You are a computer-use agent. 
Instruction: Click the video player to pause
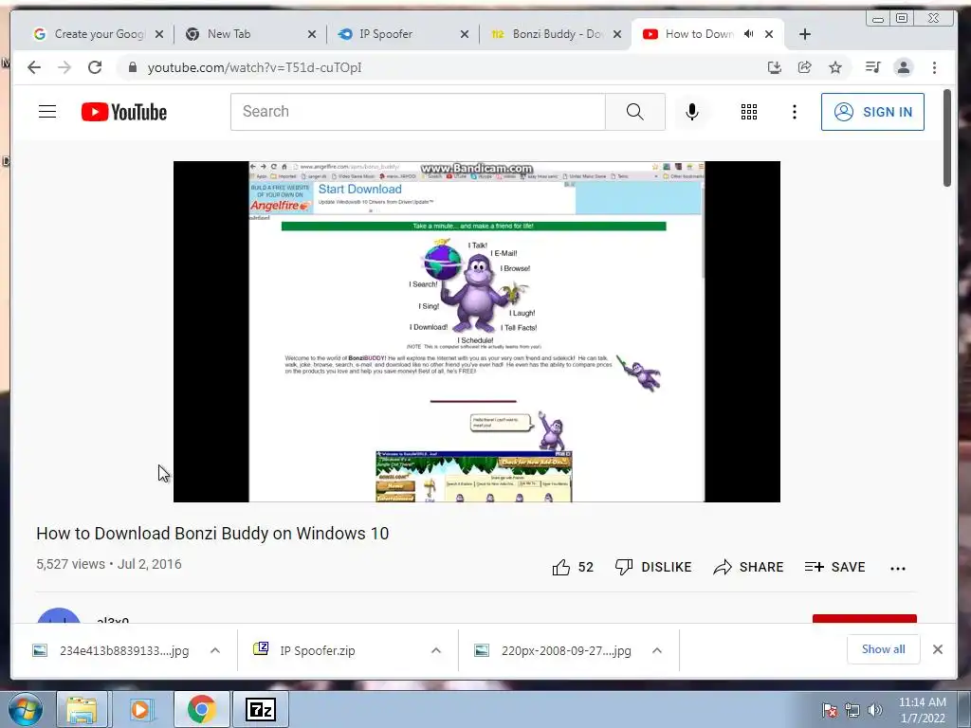477,331
